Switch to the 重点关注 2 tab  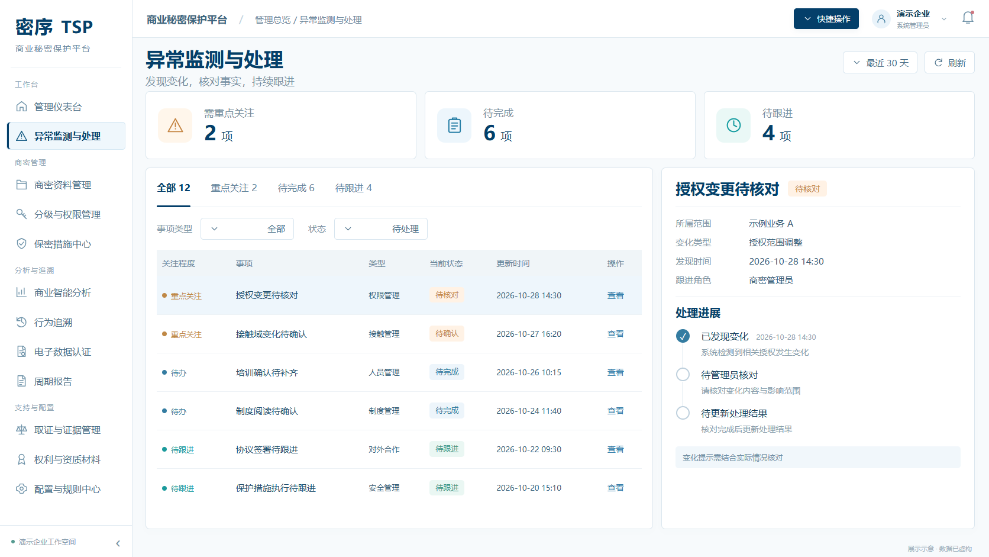(234, 188)
